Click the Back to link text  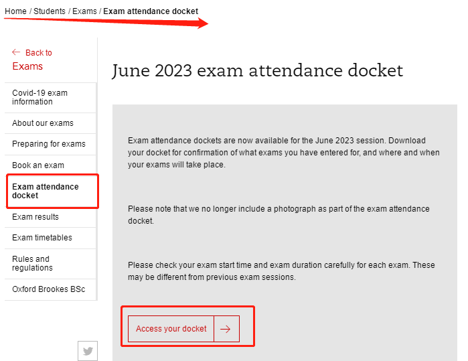click(x=38, y=53)
